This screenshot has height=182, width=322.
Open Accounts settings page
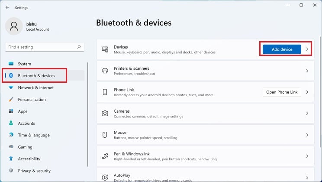tap(45, 123)
